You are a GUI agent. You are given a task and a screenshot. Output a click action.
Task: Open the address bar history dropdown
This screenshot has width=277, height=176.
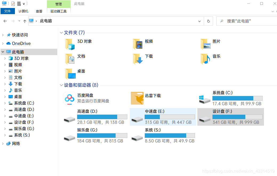pyautogui.click(x=199, y=21)
